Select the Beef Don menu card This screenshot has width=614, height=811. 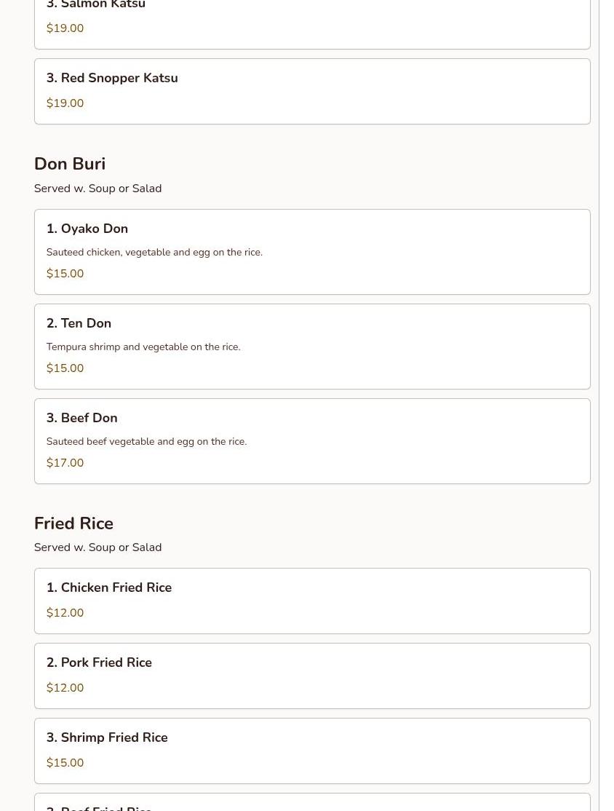point(312,441)
